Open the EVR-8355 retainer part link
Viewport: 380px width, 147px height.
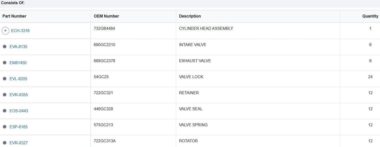[19, 95]
